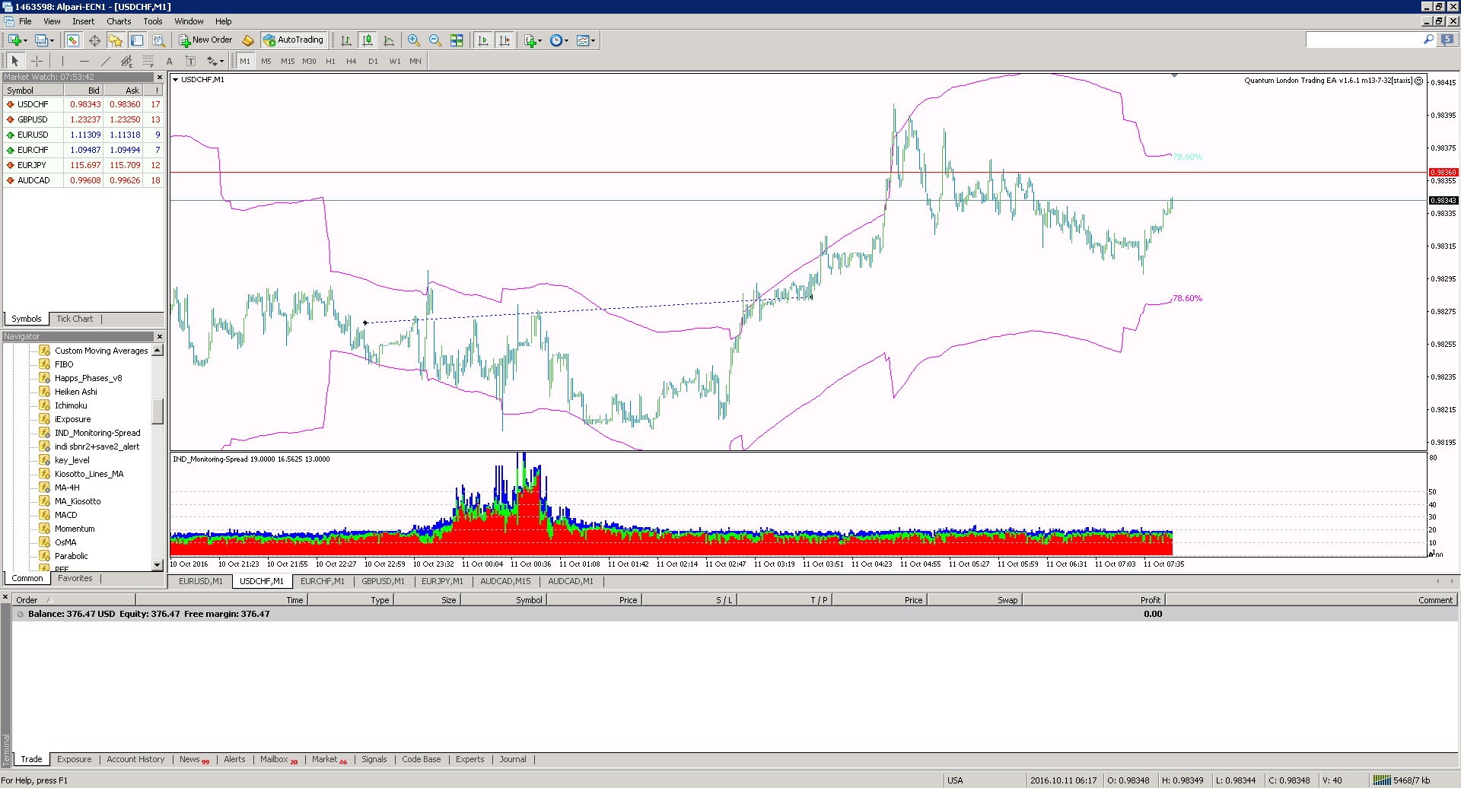Image resolution: width=1461 pixels, height=788 pixels.
Task: Open the Account History terminal tab
Action: pyautogui.click(x=135, y=759)
